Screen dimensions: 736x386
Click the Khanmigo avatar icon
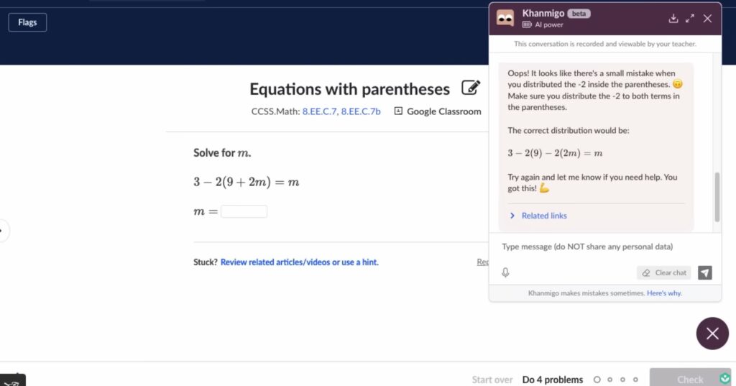(505, 18)
